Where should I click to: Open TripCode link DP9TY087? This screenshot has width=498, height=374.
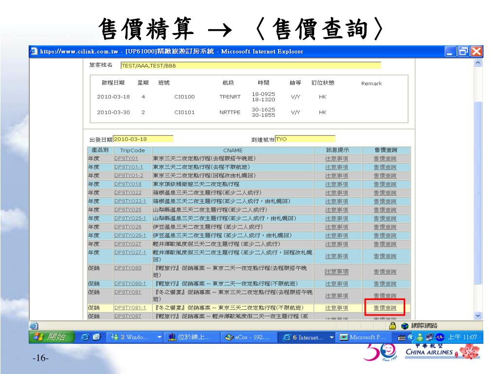pyautogui.click(x=128, y=316)
